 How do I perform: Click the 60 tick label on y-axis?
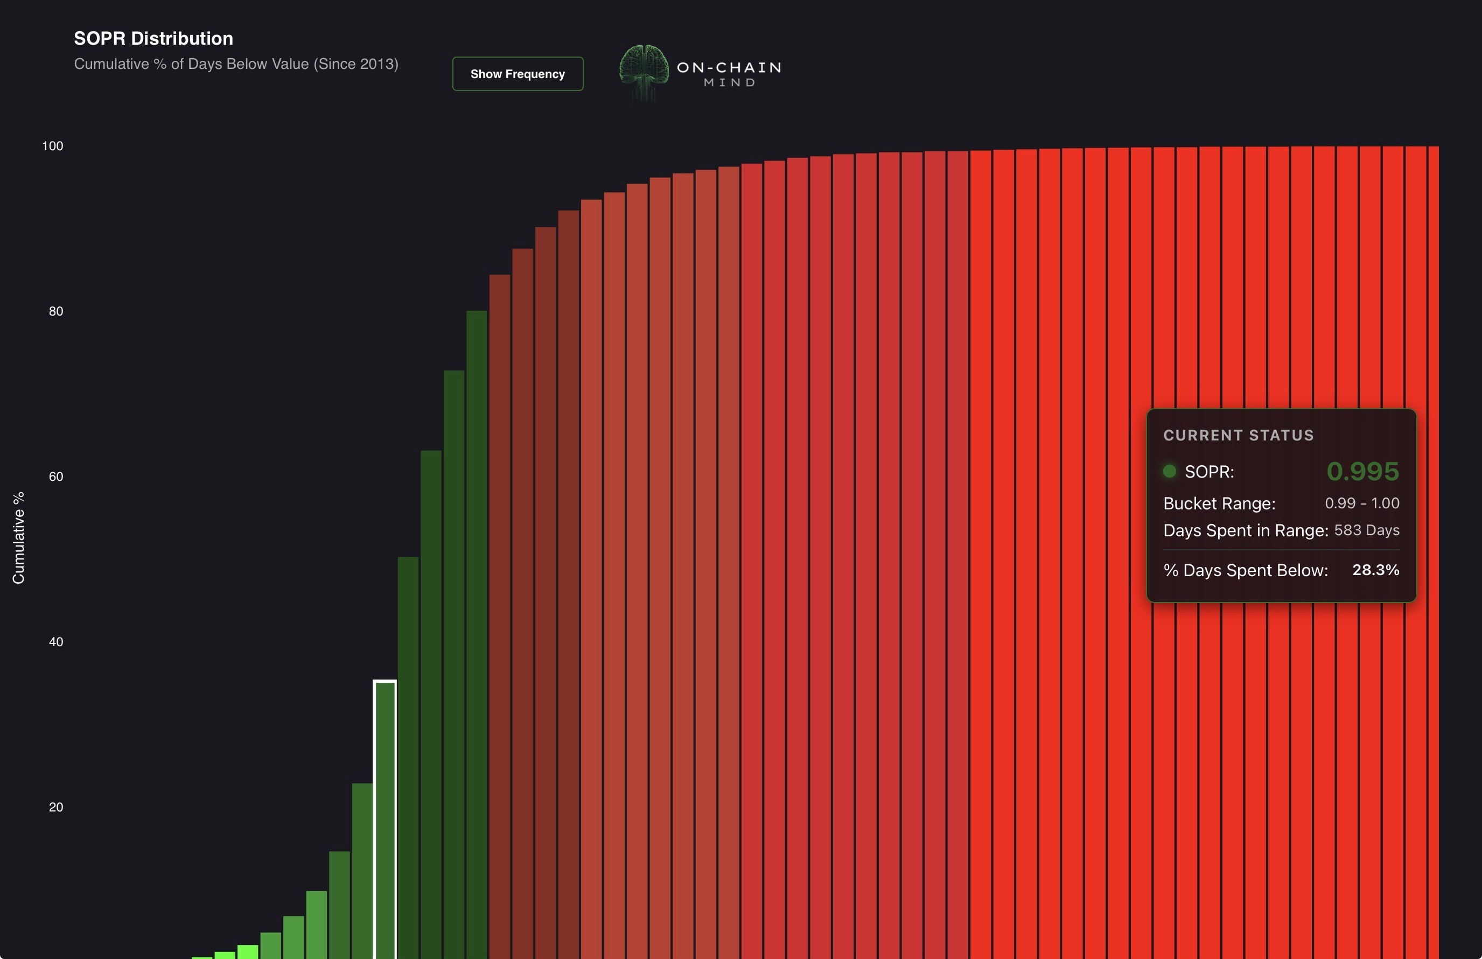point(56,477)
